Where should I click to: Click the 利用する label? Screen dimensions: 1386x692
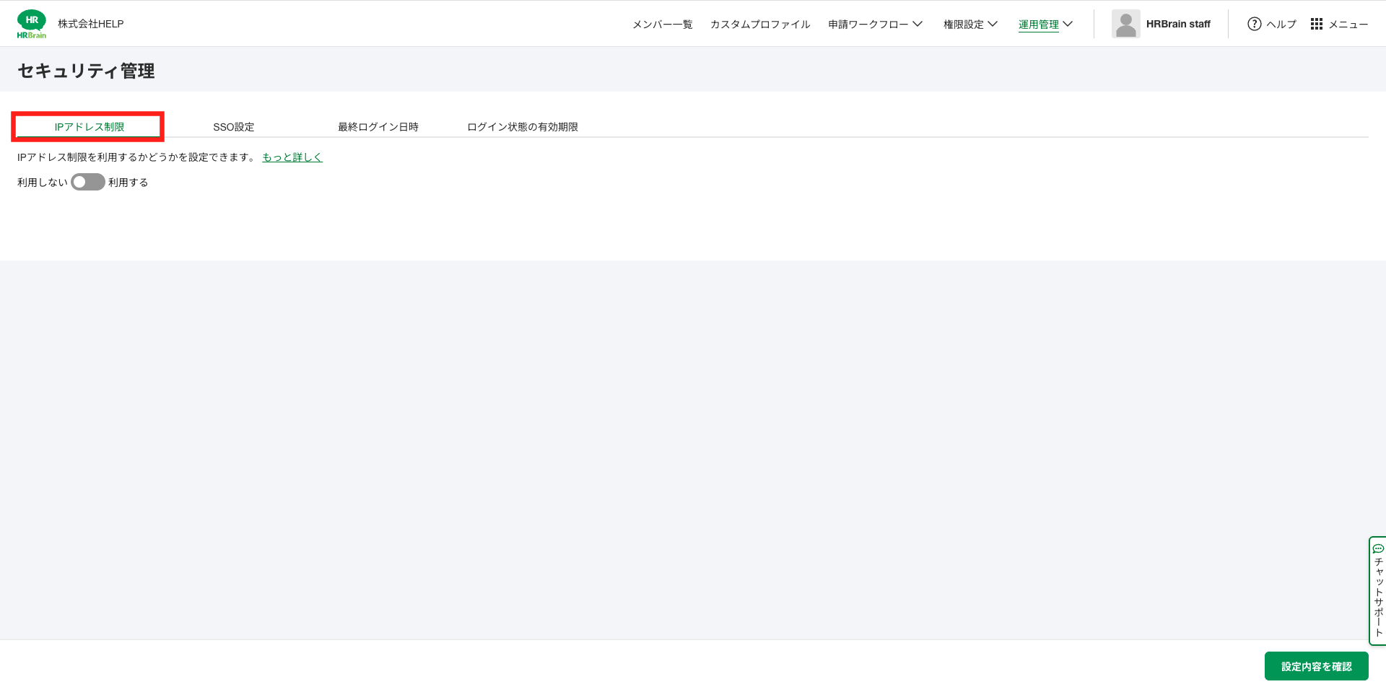tap(128, 182)
